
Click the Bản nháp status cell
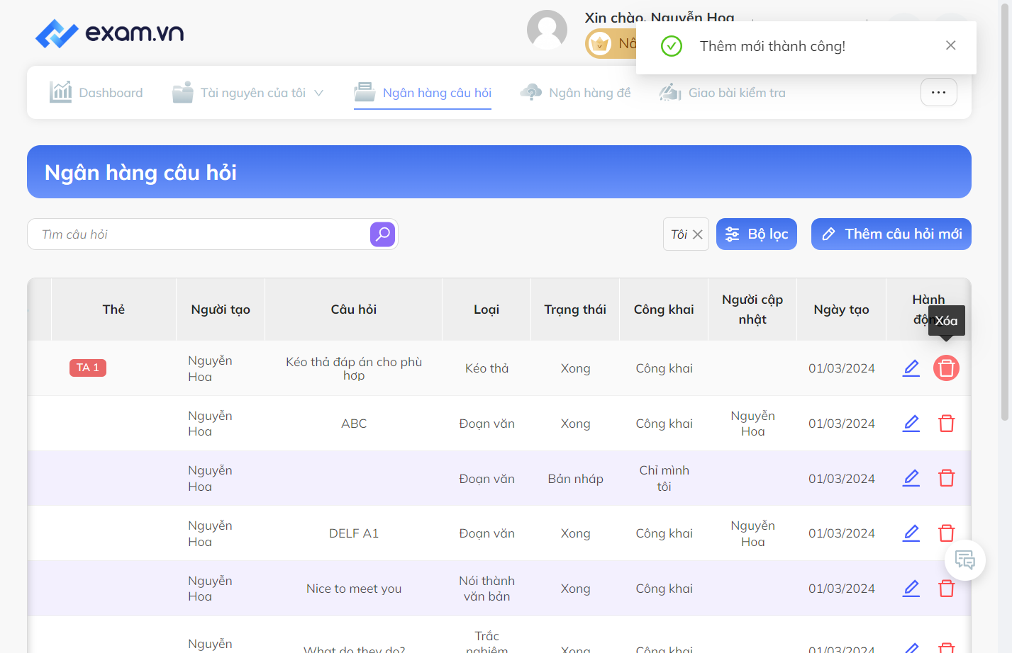575,479
